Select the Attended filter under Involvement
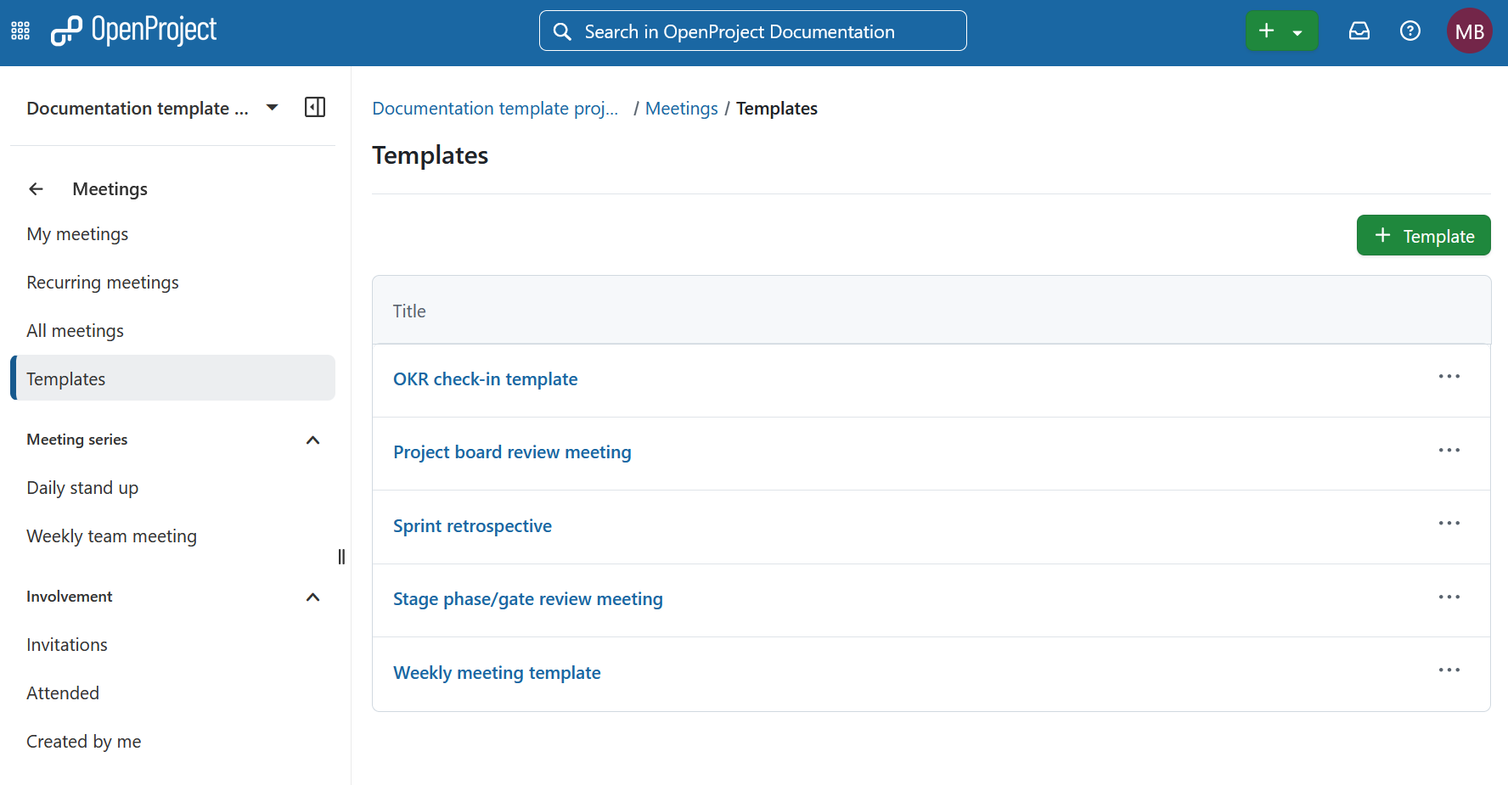The image size is (1508, 785). [63, 692]
